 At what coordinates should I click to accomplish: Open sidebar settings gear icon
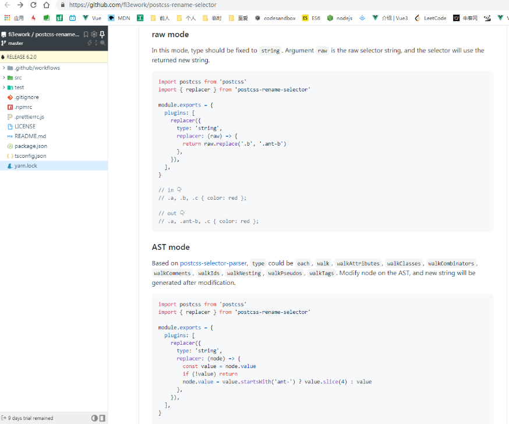point(94,34)
